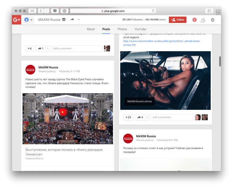This screenshot has width=233, height=188.
Task: Click commenter avatar beside the +6 post comment box
Action: pos(107,48)
